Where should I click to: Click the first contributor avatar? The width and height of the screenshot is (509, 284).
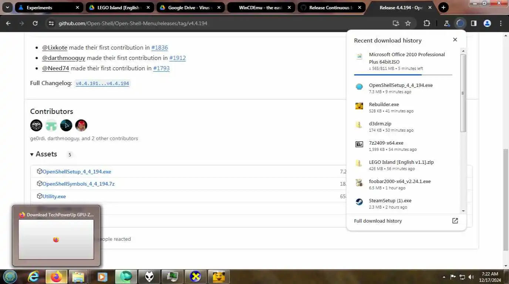pos(36,125)
